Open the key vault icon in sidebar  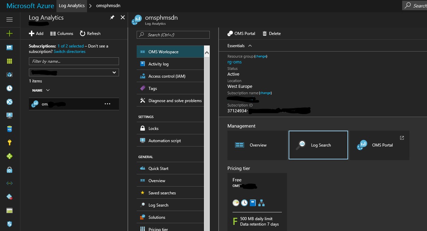[10, 142]
